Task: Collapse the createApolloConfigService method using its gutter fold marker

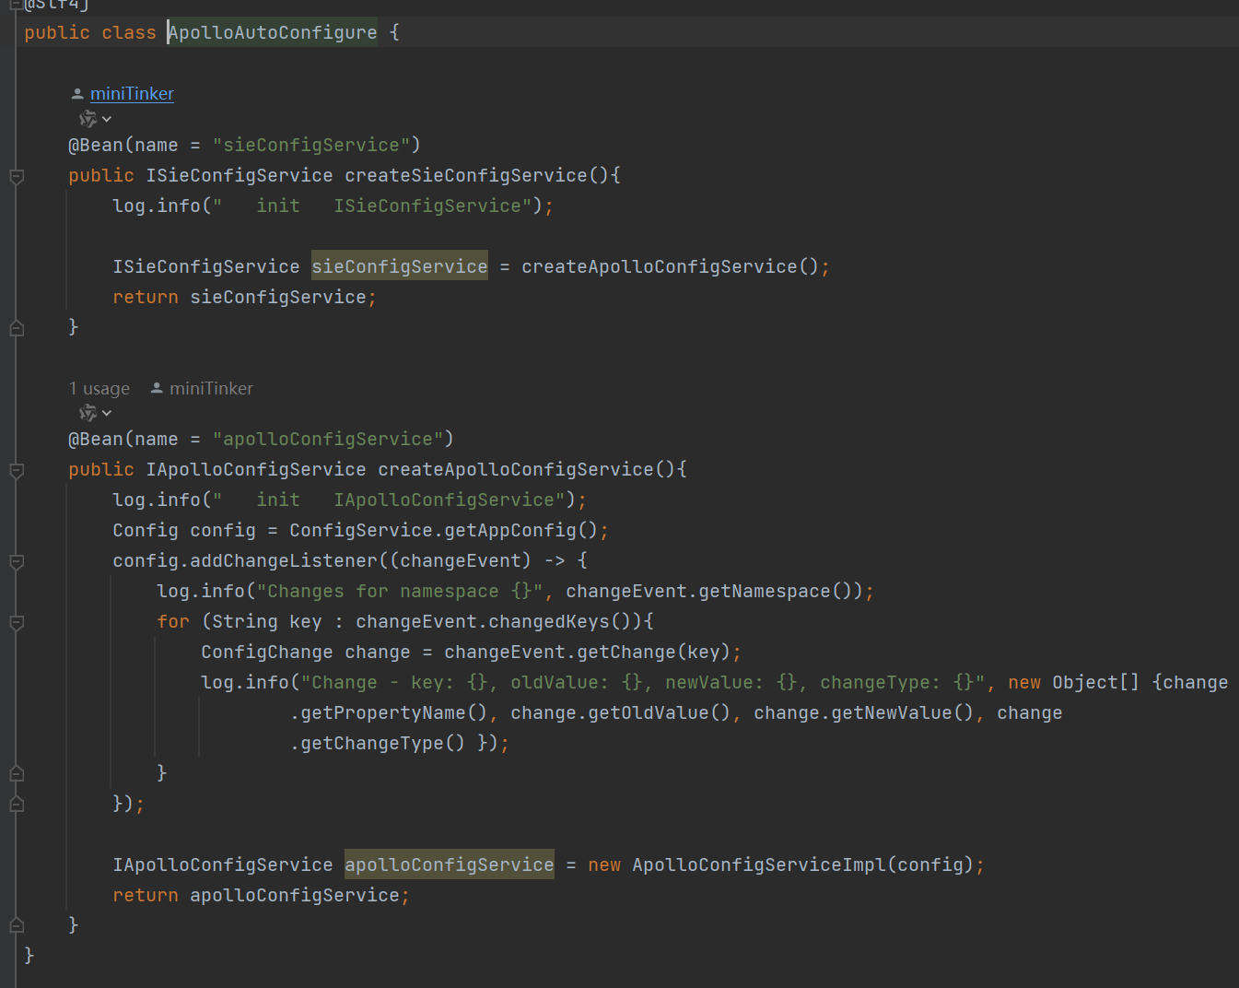Action: [x=17, y=470]
